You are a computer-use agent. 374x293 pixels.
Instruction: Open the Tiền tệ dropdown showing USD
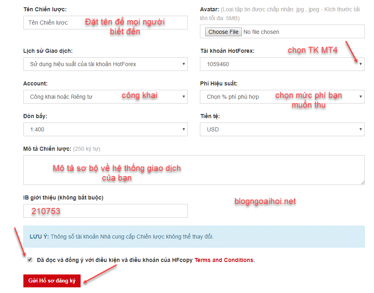click(x=282, y=129)
